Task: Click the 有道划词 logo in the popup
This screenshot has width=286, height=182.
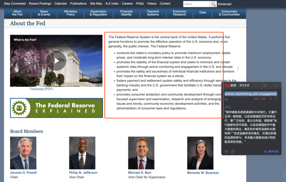Action: [x=230, y=85]
